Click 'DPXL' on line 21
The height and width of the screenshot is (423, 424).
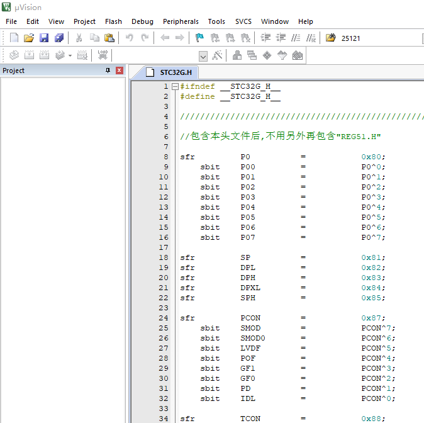[250, 288]
